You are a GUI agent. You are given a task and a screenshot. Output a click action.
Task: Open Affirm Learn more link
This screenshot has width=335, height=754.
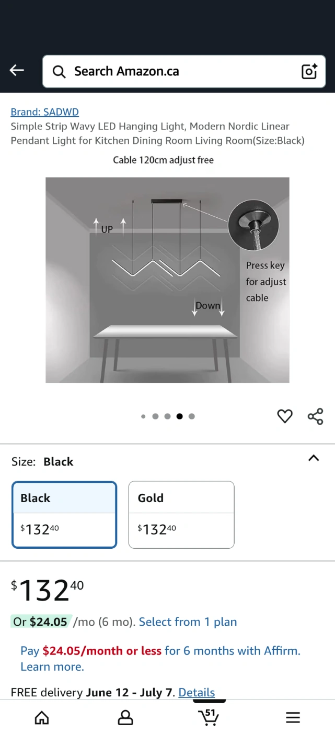click(x=52, y=667)
